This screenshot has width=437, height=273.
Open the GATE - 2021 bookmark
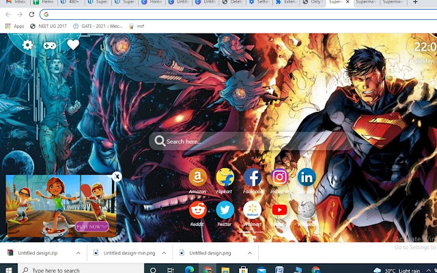coord(98,26)
